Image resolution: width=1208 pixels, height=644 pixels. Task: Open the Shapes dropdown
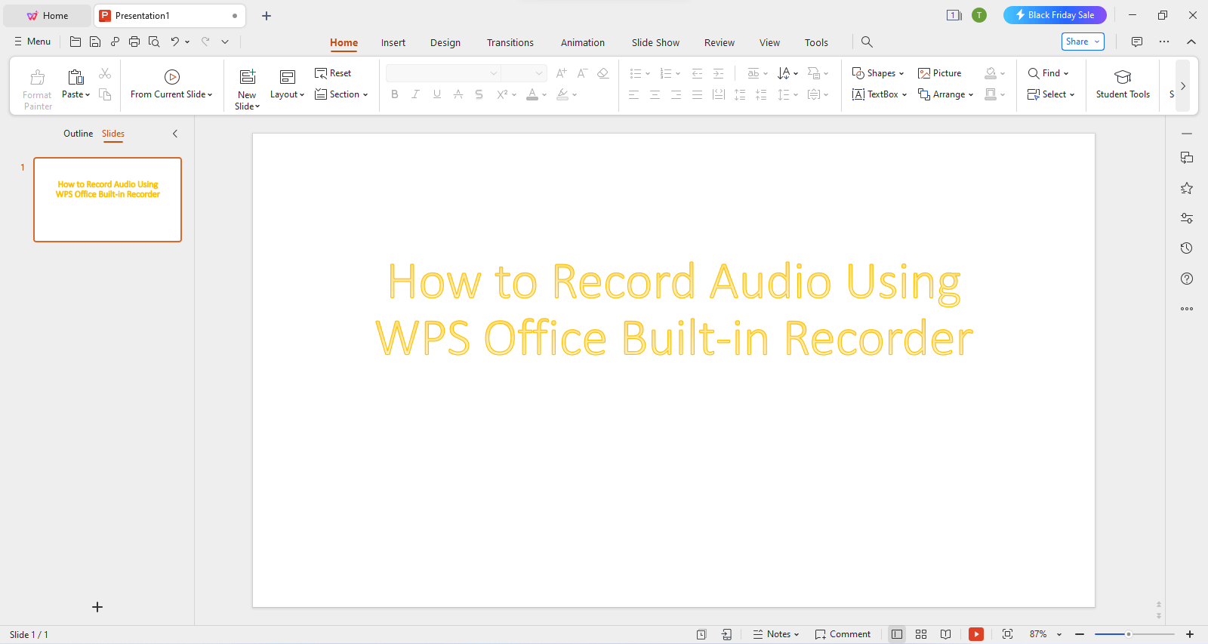(x=878, y=73)
